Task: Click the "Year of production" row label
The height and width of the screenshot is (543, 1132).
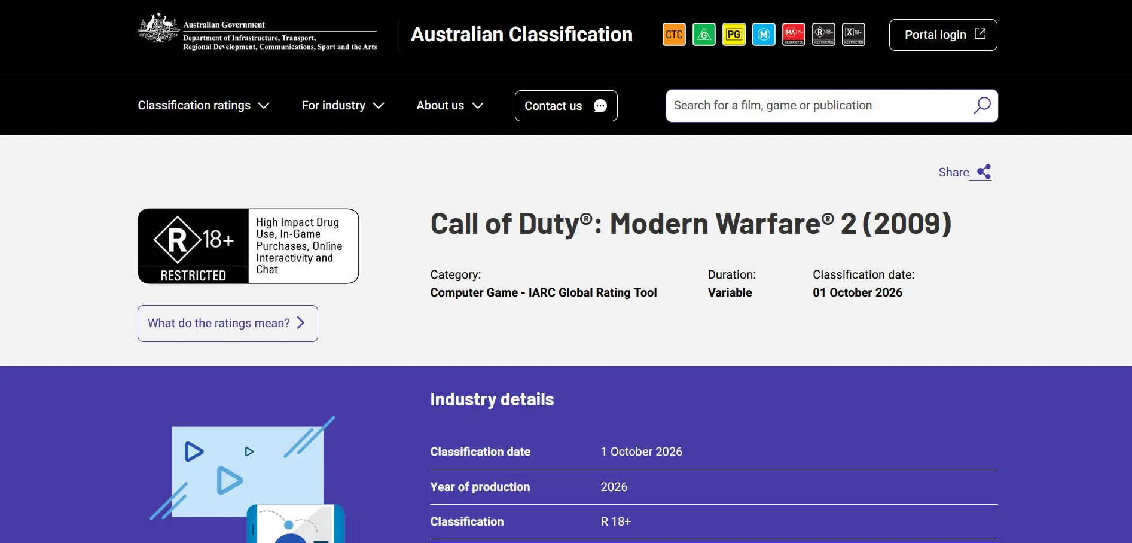Action: [480, 487]
